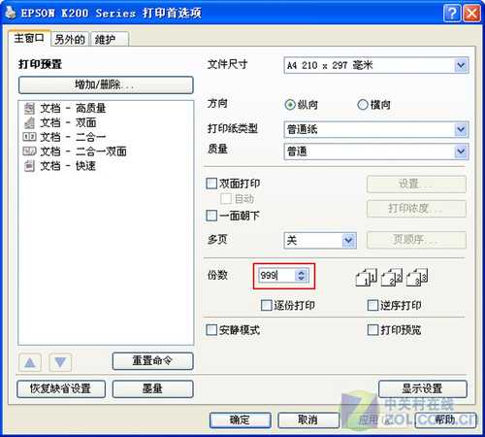
Task: Click the collate pages 2-2 icon
Action: tap(392, 278)
